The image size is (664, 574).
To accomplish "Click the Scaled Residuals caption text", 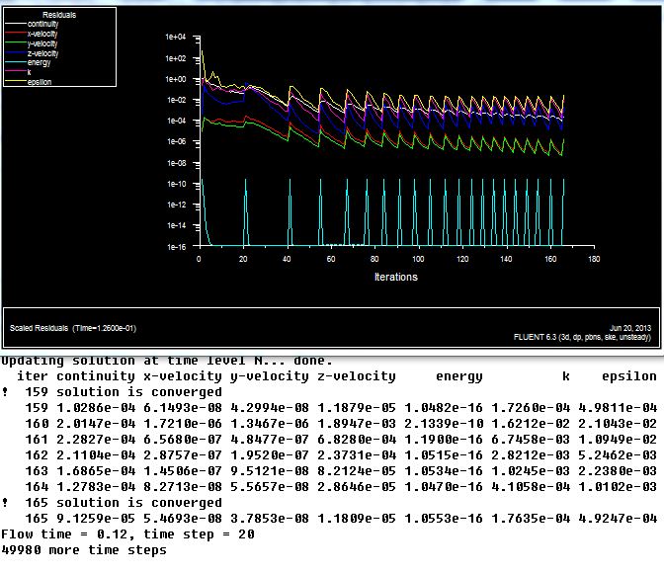I will pos(74,328).
